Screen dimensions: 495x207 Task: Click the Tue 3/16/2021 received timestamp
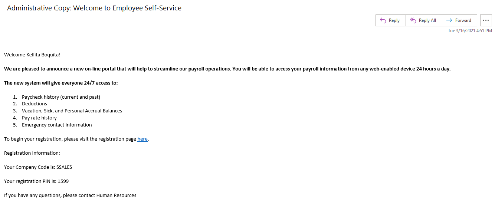tap(470, 31)
